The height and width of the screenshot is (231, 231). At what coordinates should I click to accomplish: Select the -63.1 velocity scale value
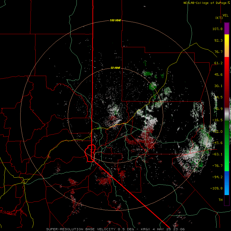point(217,154)
